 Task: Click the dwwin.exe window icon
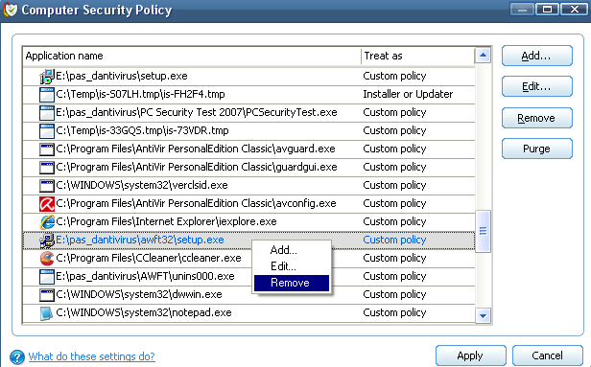click(47, 295)
